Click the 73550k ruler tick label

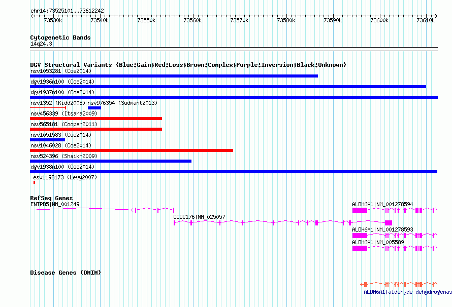(146, 20)
